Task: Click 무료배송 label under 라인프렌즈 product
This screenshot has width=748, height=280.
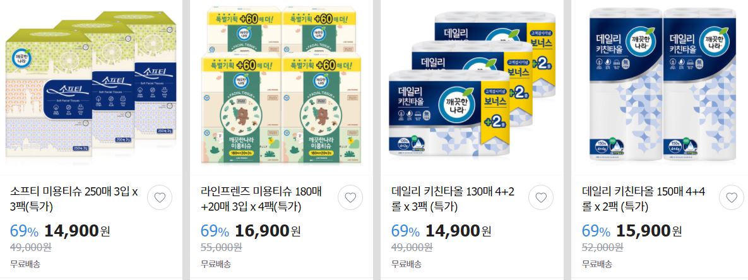Action: pos(216,264)
